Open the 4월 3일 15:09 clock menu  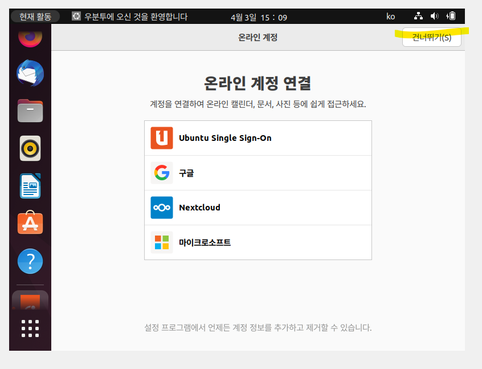[259, 17]
